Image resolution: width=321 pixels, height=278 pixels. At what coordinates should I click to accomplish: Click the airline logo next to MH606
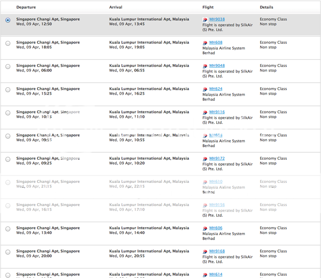coord(205,228)
